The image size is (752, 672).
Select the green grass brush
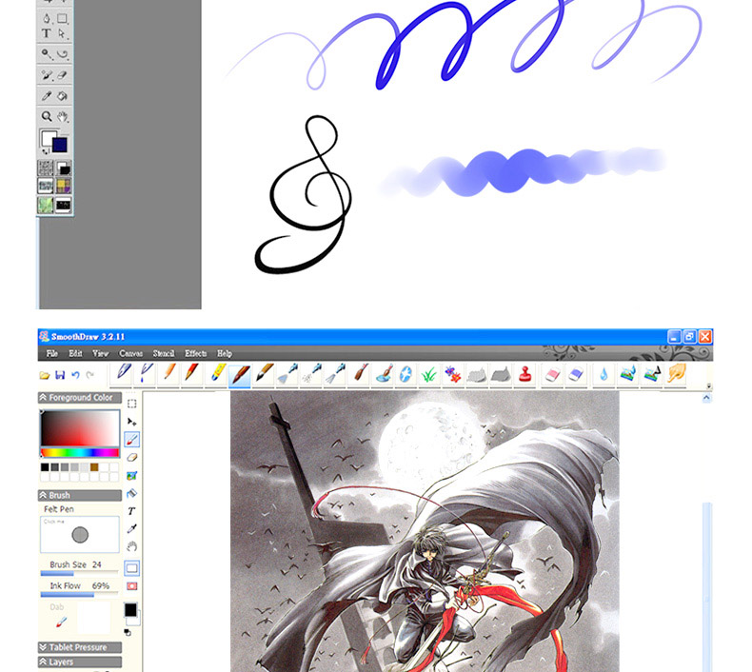pyautogui.click(x=428, y=374)
